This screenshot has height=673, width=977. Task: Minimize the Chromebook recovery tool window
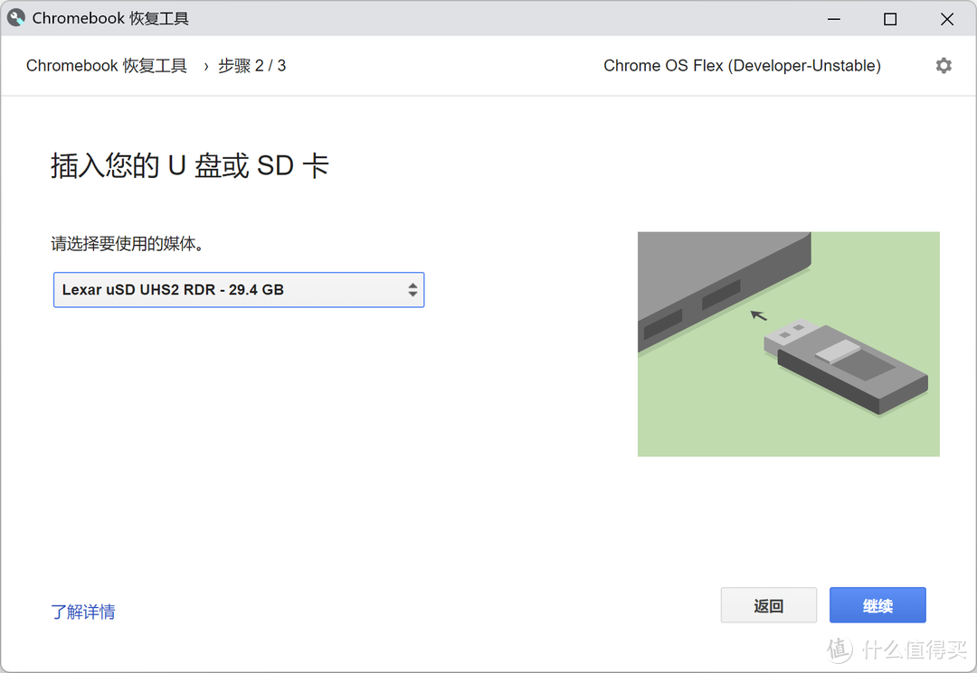pyautogui.click(x=833, y=18)
